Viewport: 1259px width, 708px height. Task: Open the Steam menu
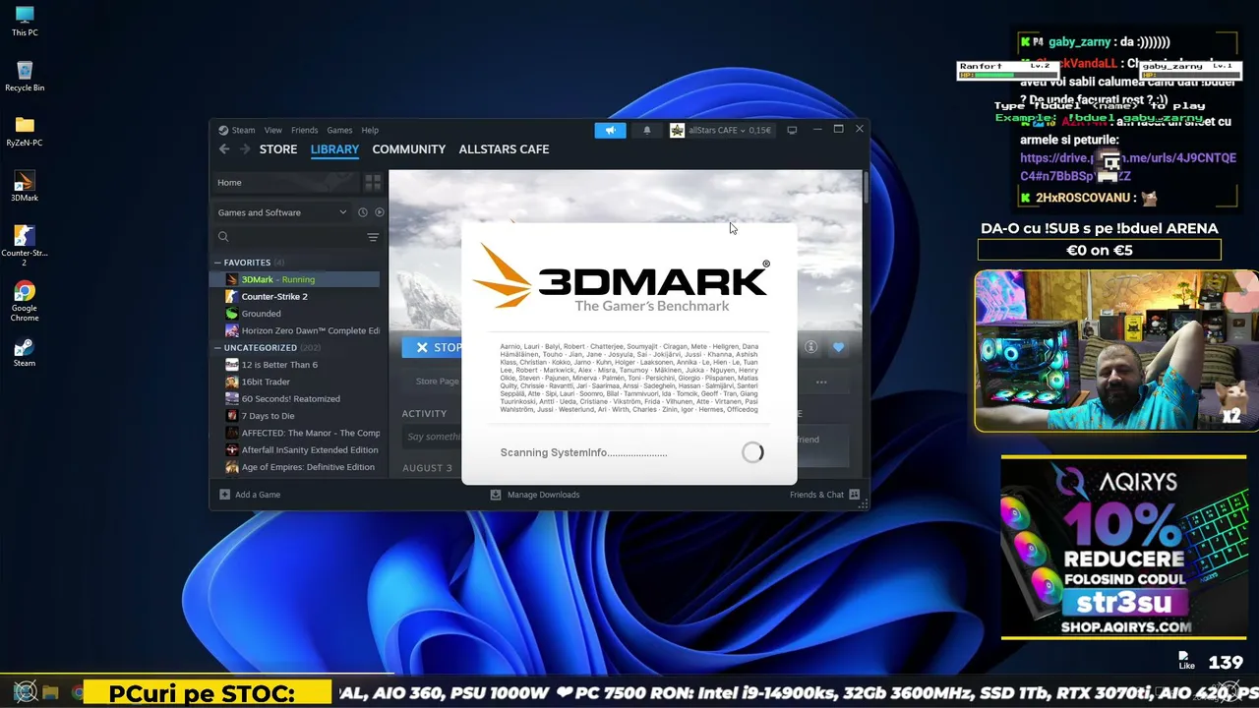coord(237,130)
